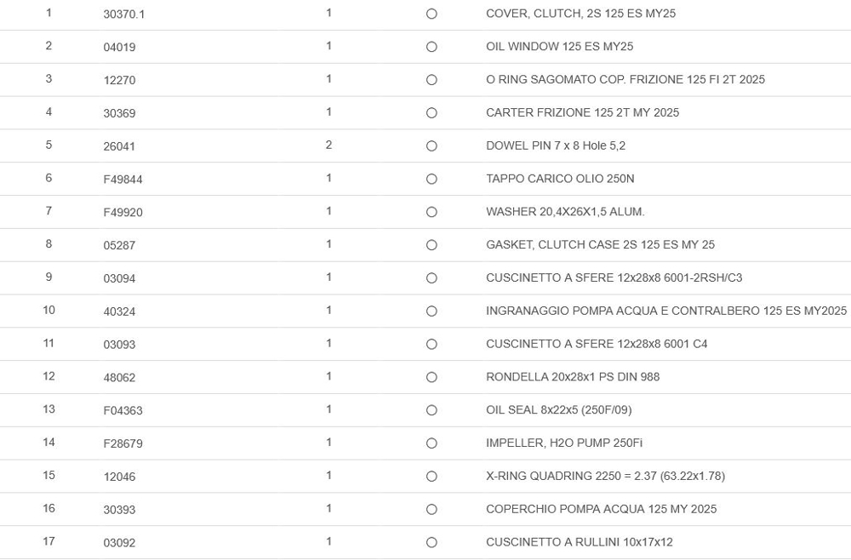The height and width of the screenshot is (560, 851).
Task: Click part code 12270
Action: click(x=119, y=80)
